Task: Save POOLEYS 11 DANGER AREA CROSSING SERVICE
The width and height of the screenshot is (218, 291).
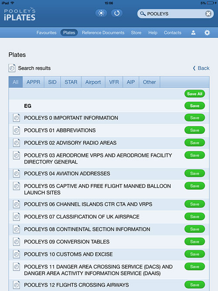Action: coord(194,267)
